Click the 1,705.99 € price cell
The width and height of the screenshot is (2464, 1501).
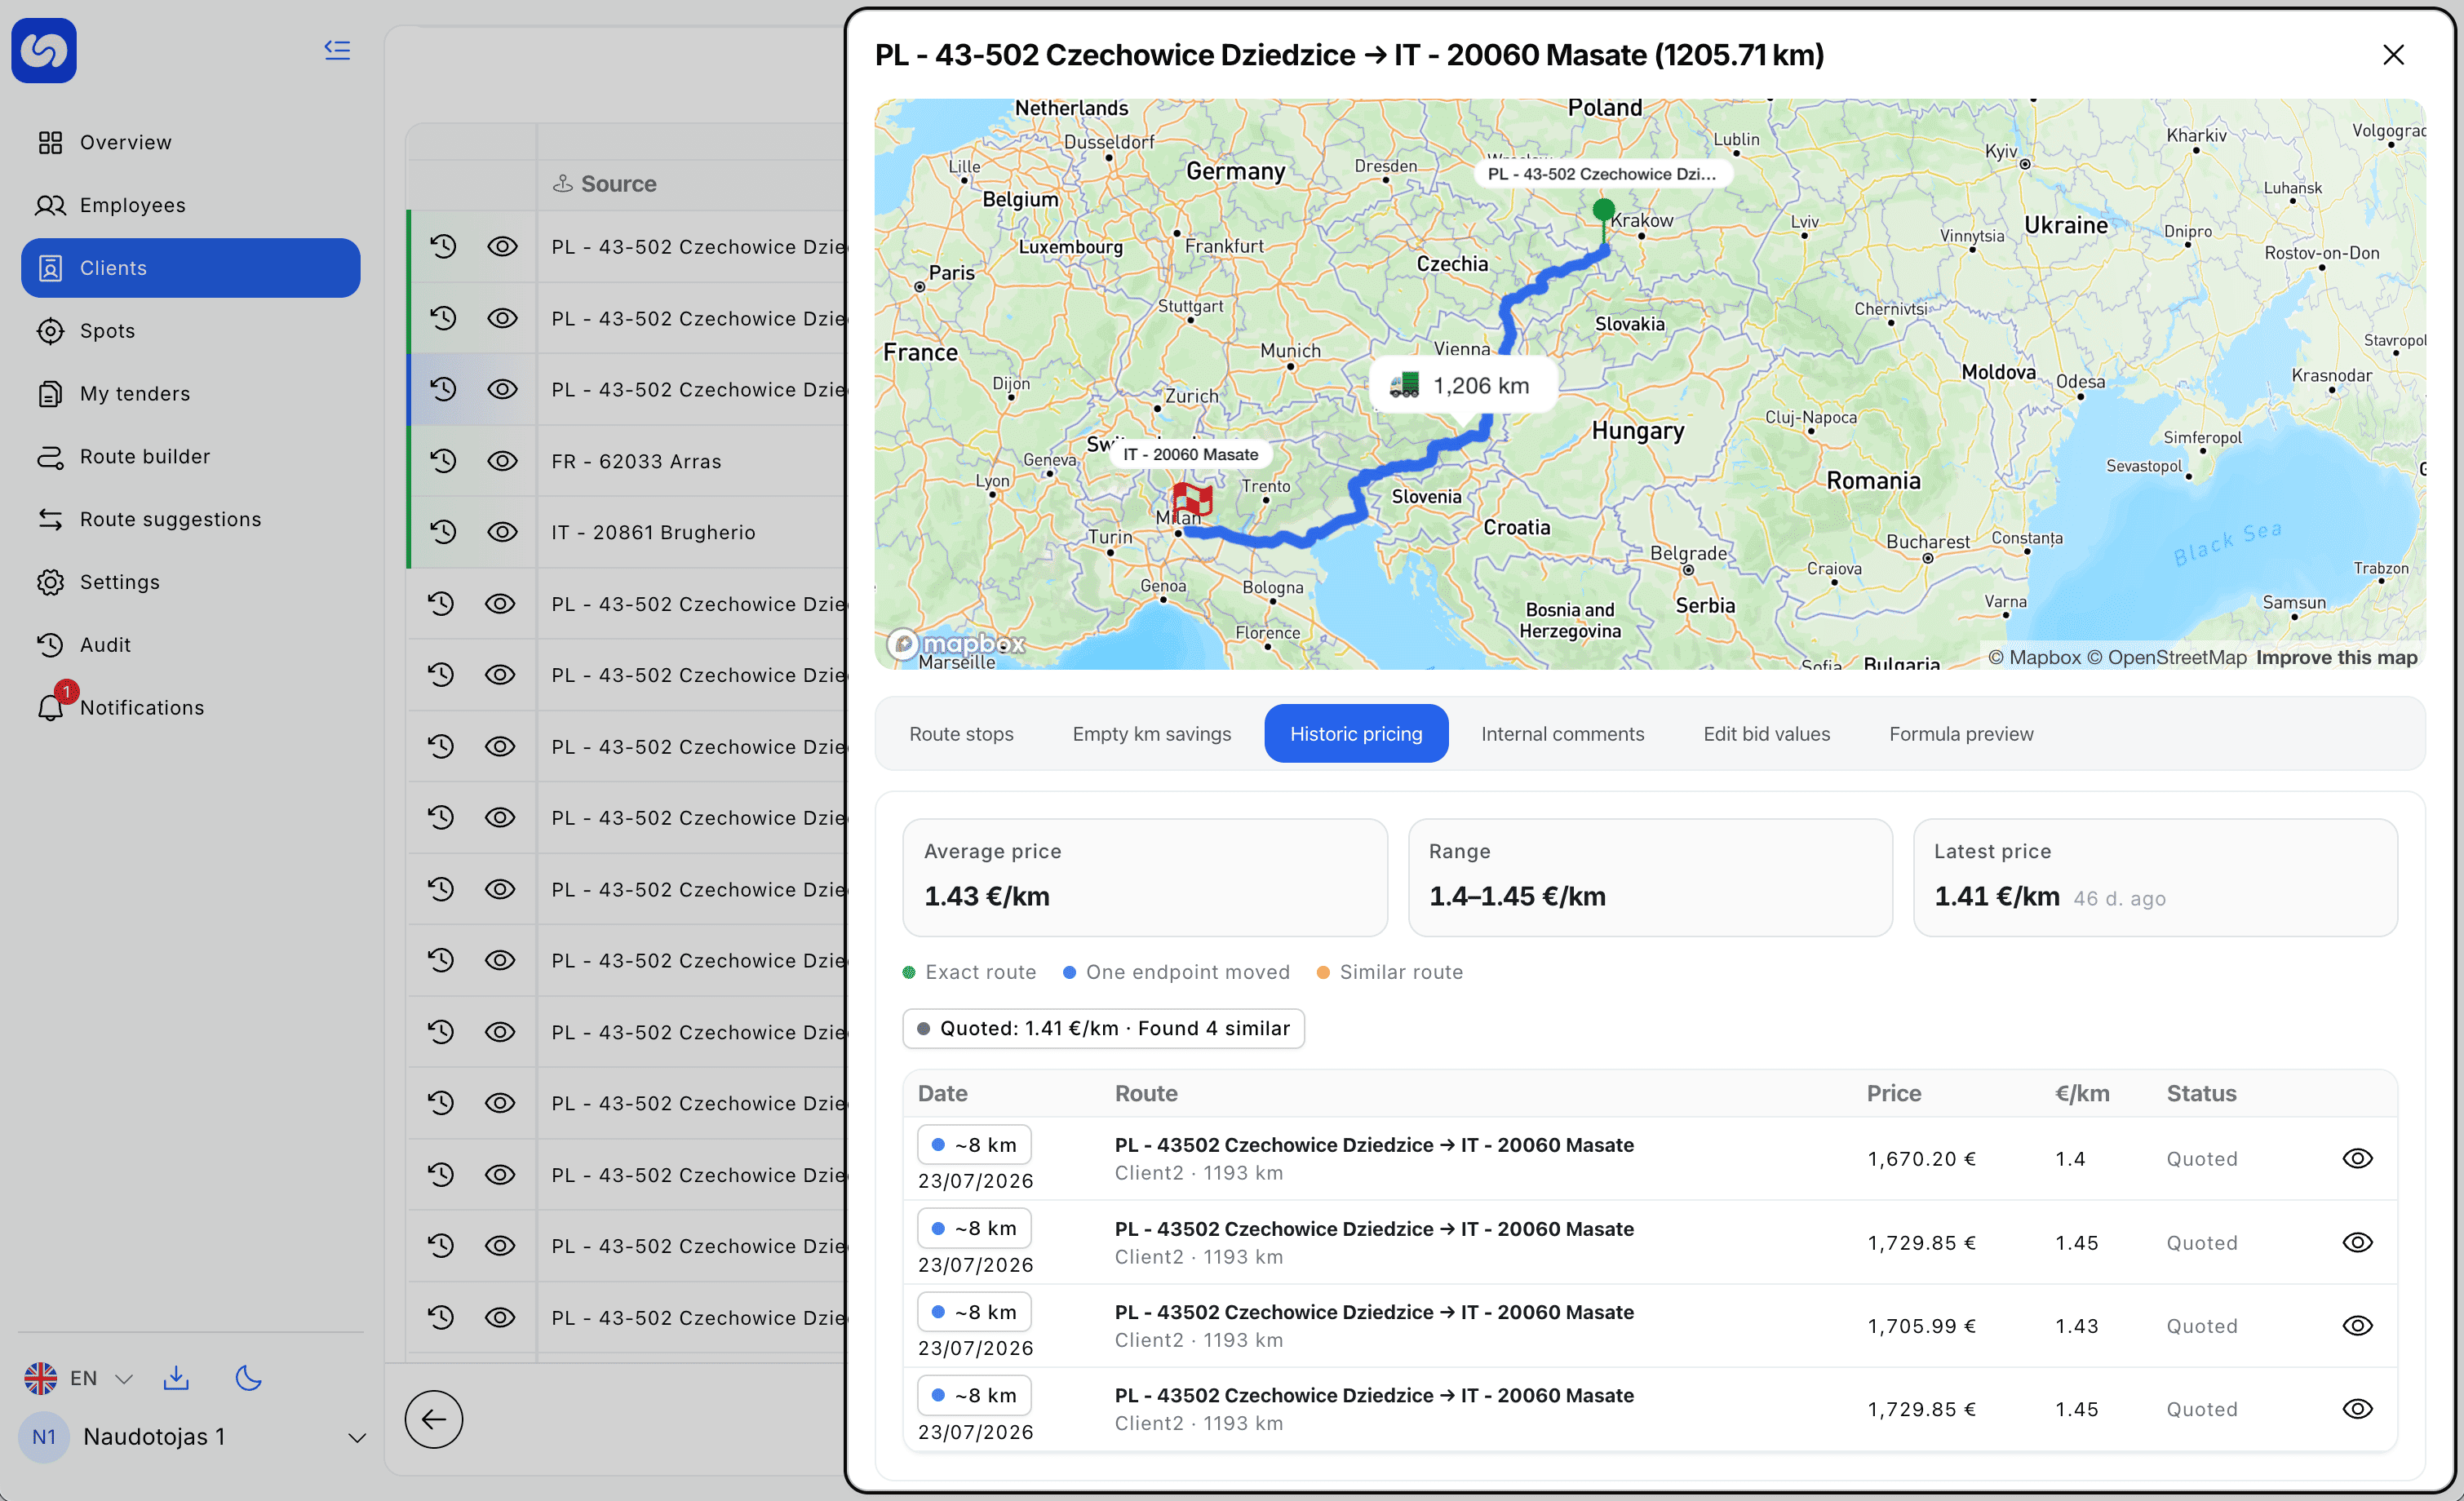[x=1921, y=1326]
